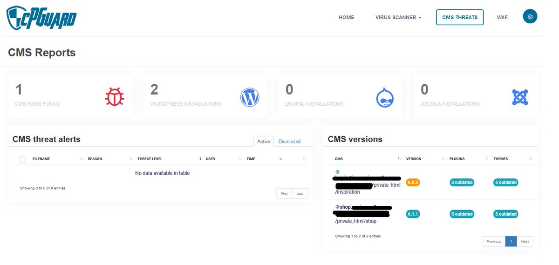Click the Joomla logo icon
559x265 pixels.
click(520, 97)
